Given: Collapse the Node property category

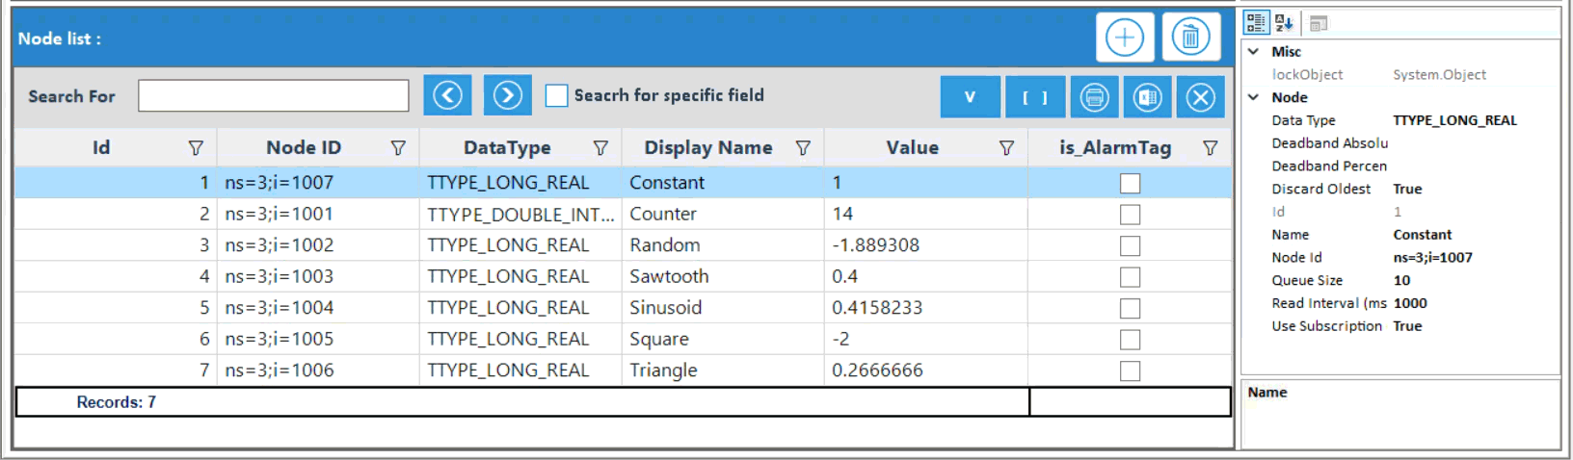Looking at the screenshot, I should tap(1254, 97).
